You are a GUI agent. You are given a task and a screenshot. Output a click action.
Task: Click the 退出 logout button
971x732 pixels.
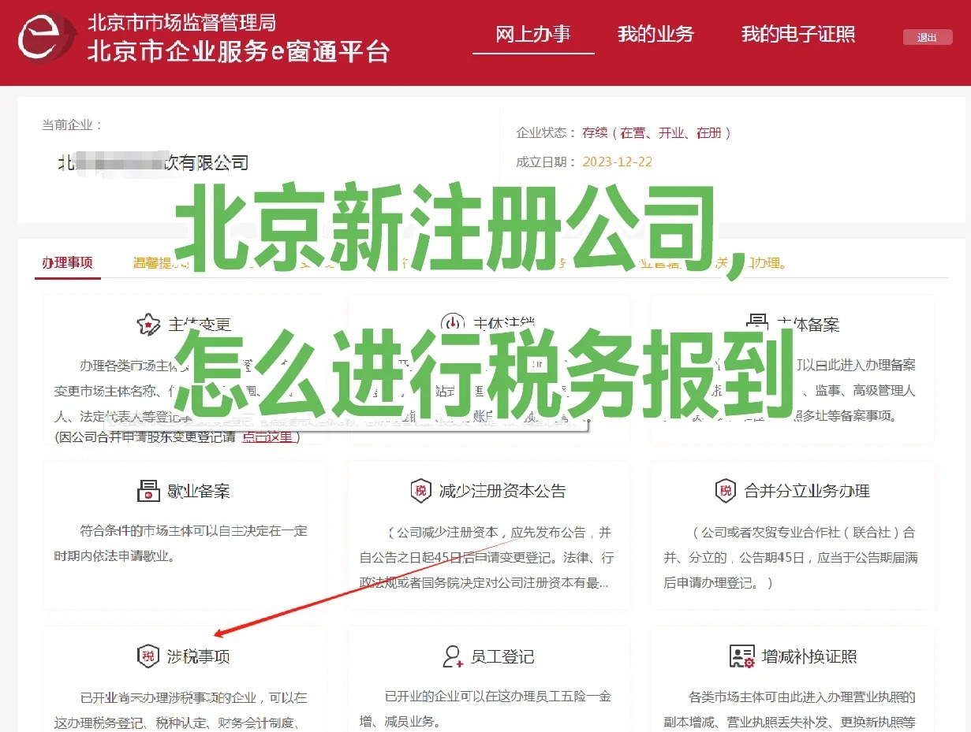(x=927, y=37)
